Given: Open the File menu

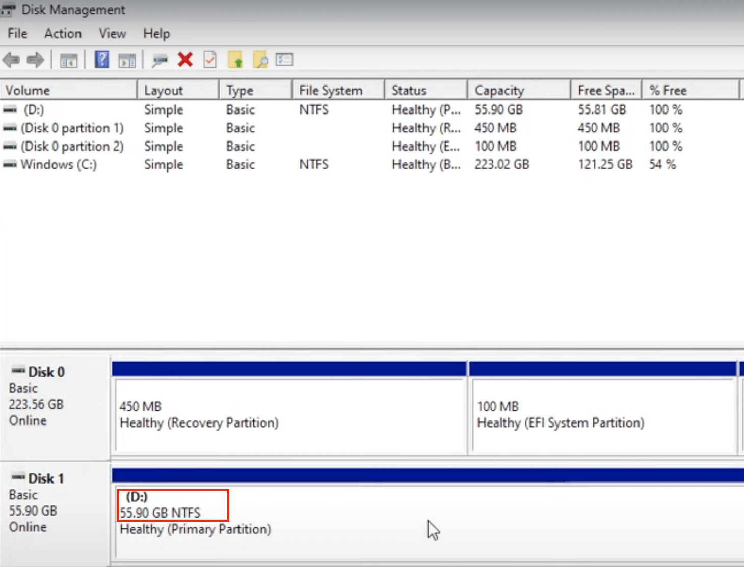Looking at the screenshot, I should tap(17, 34).
